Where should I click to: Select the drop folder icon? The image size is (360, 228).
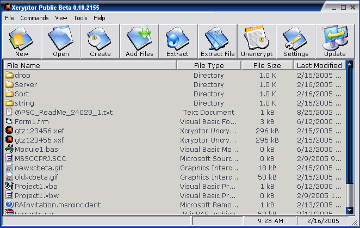[x=9, y=75]
